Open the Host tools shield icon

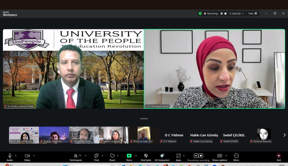click(x=146, y=156)
